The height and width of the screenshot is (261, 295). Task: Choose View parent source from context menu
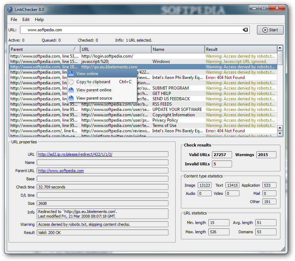[102, 98]
